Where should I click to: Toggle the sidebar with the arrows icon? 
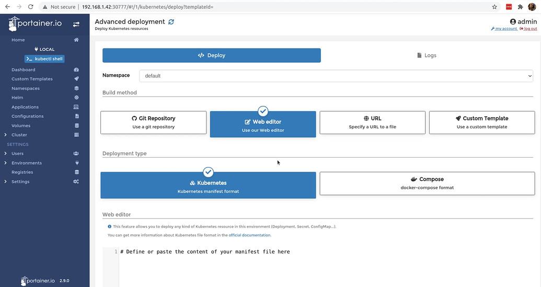click(x=76, y=24)
